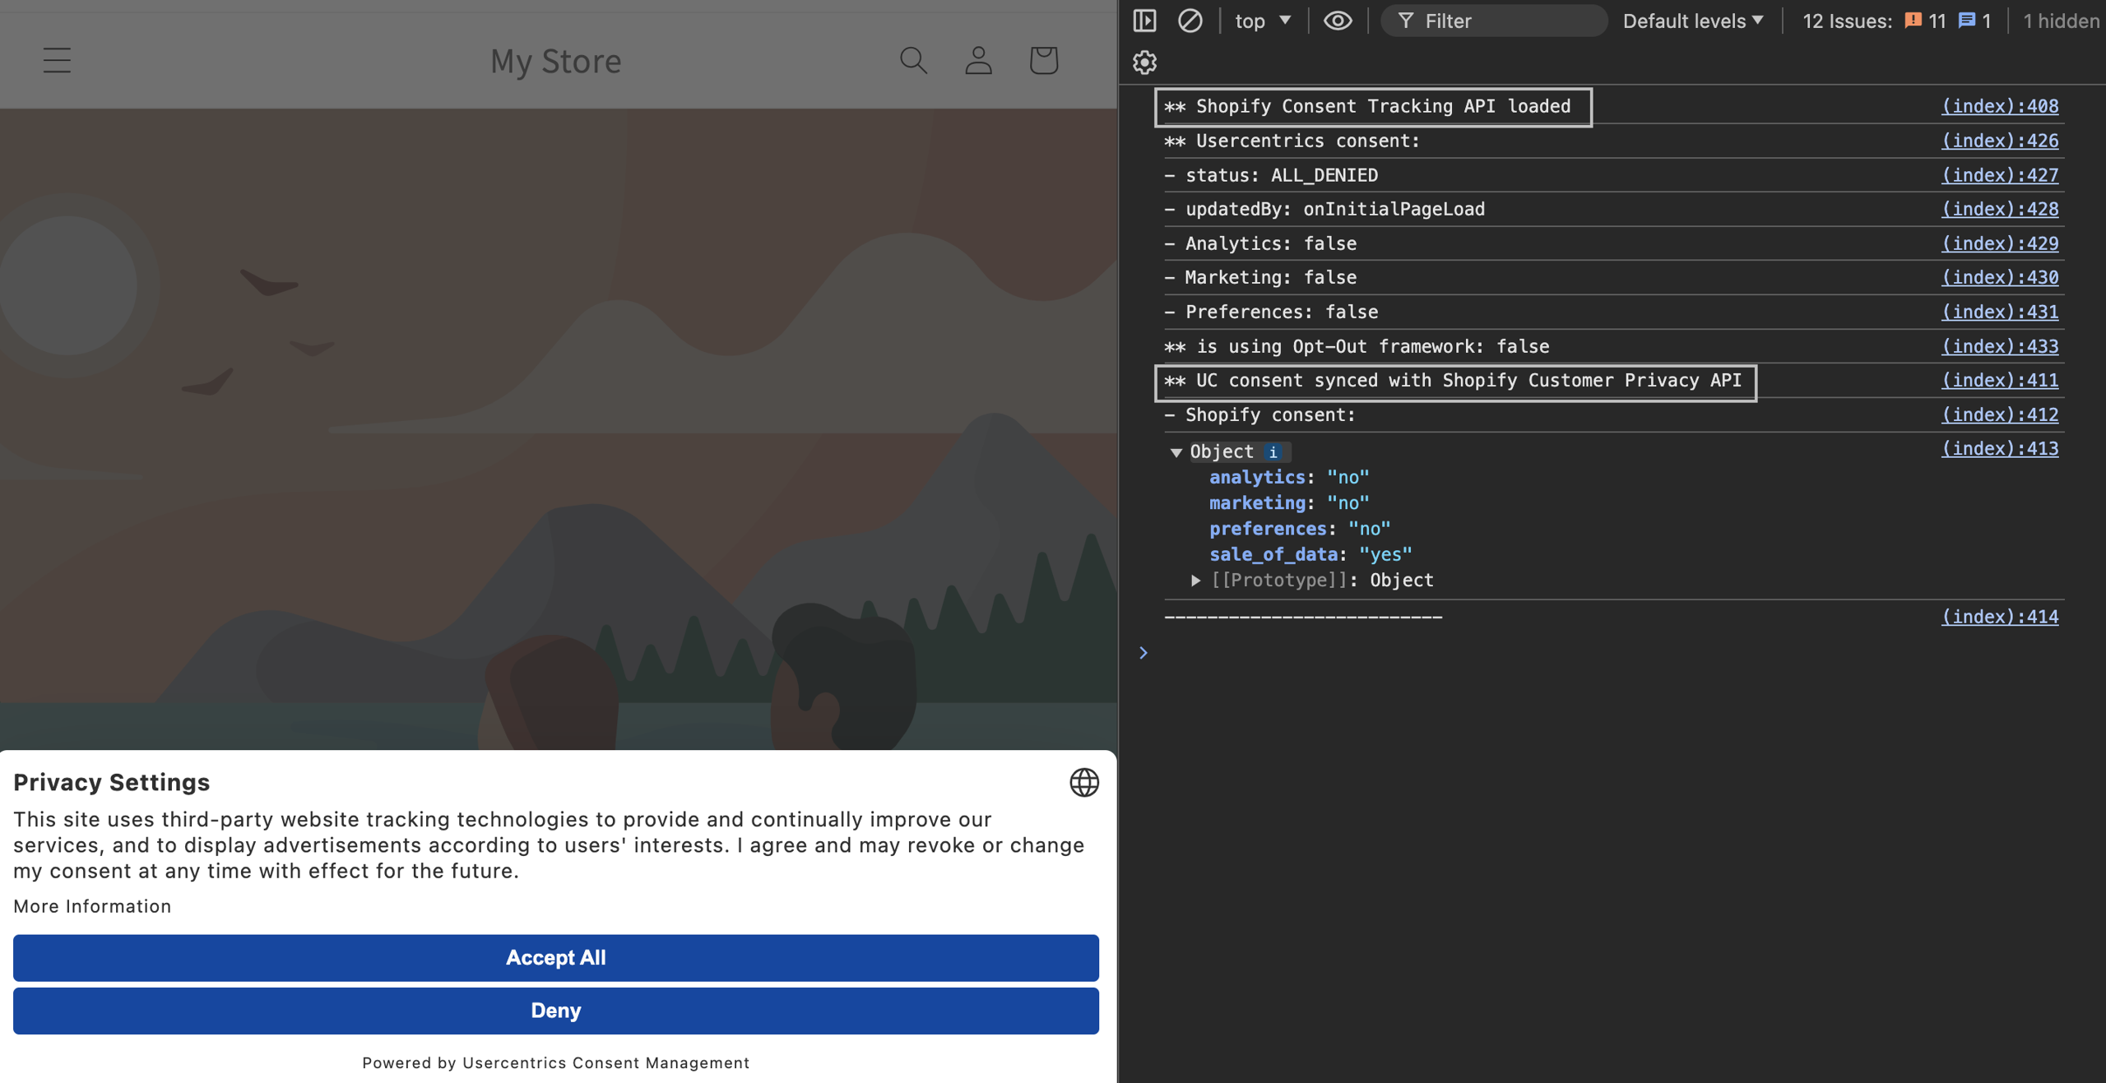Viewport: 2106px width, 1083px height.
Task: Click the Deny button
Action: pyautogui.click(x=556, y=1010)
